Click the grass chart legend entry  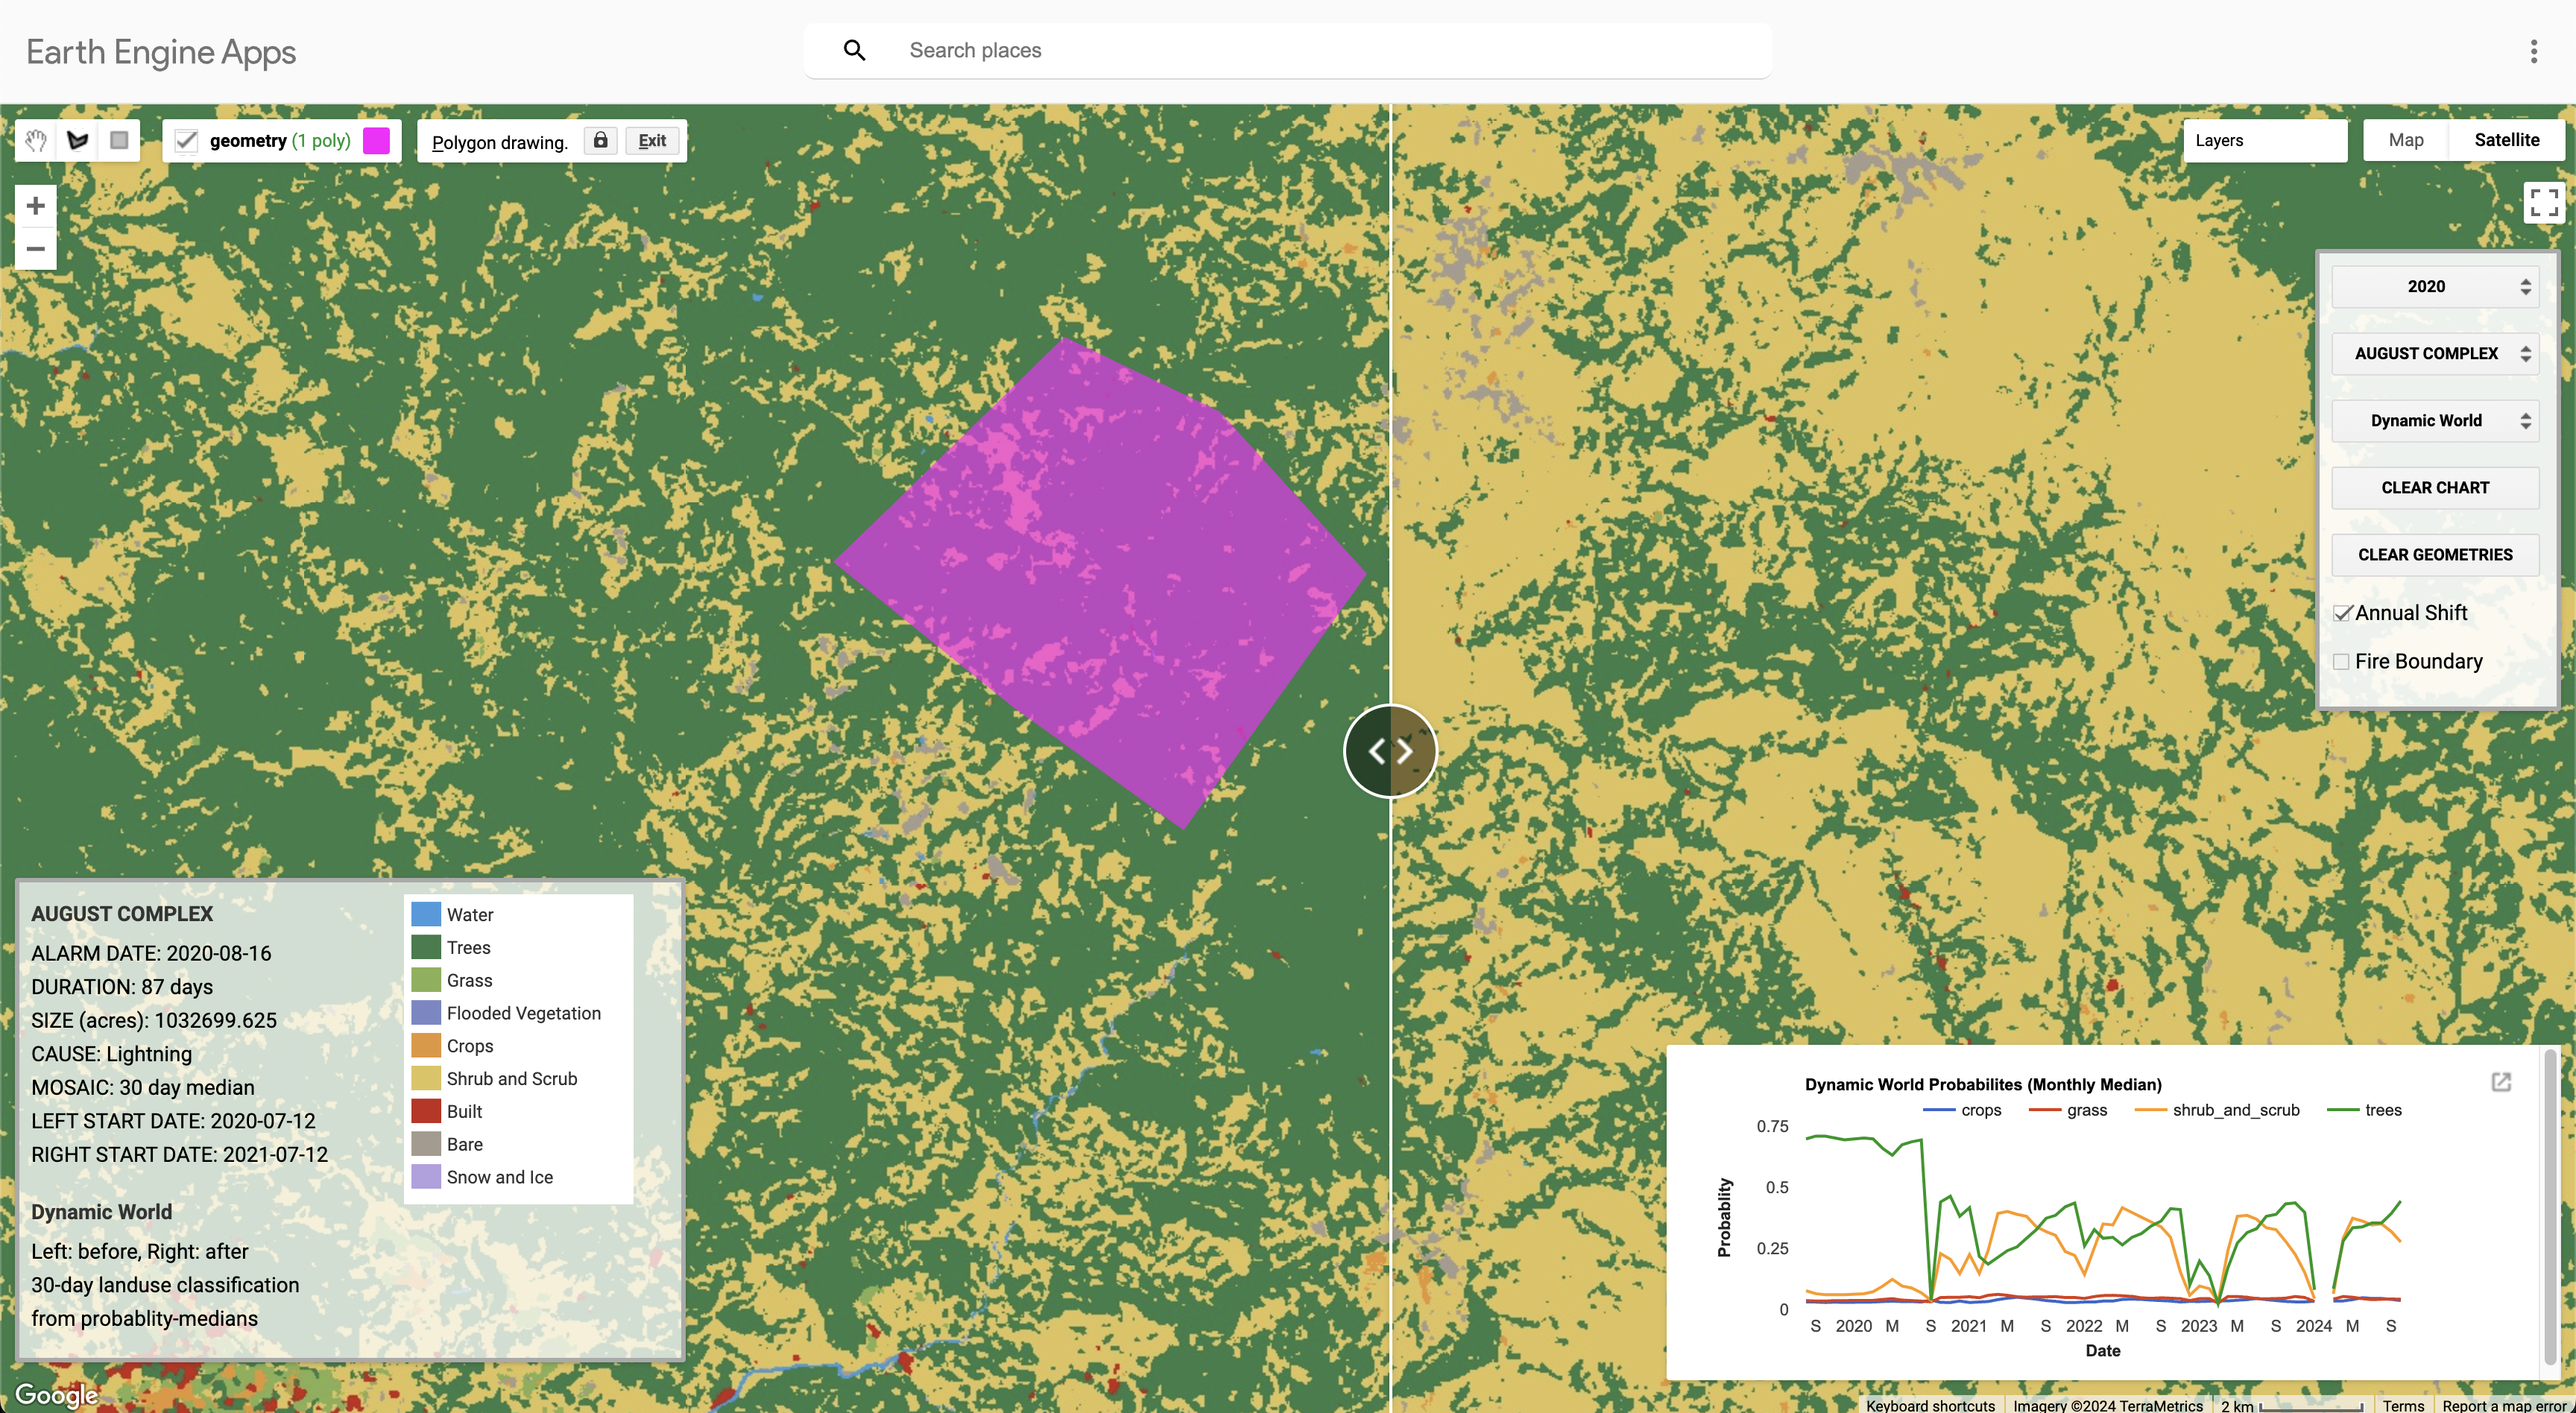(x=2068, y=1110)
